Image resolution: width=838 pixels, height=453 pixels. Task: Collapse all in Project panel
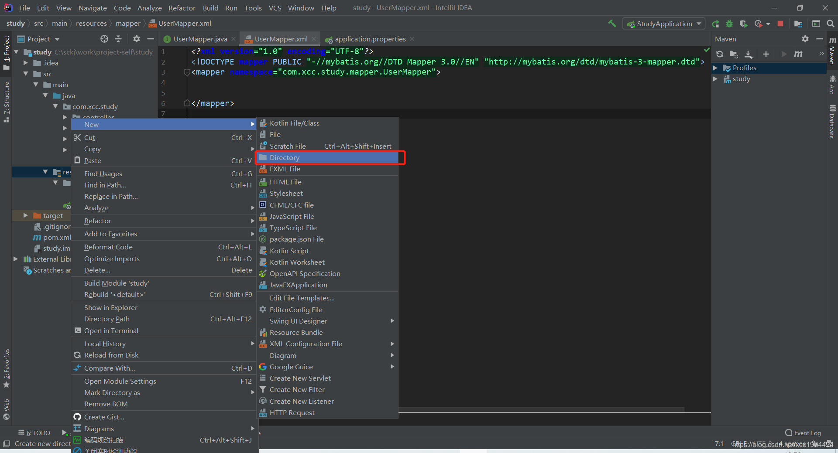118,39
